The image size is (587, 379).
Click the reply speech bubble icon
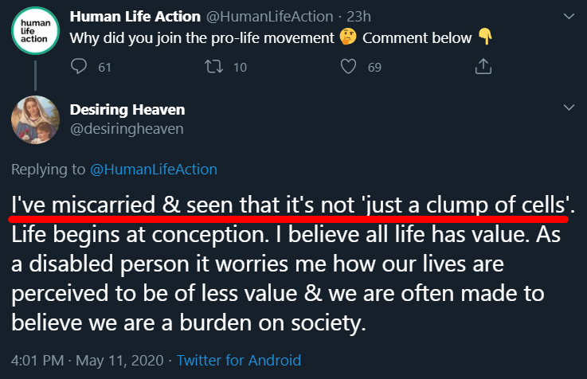[x=78, y=68]
